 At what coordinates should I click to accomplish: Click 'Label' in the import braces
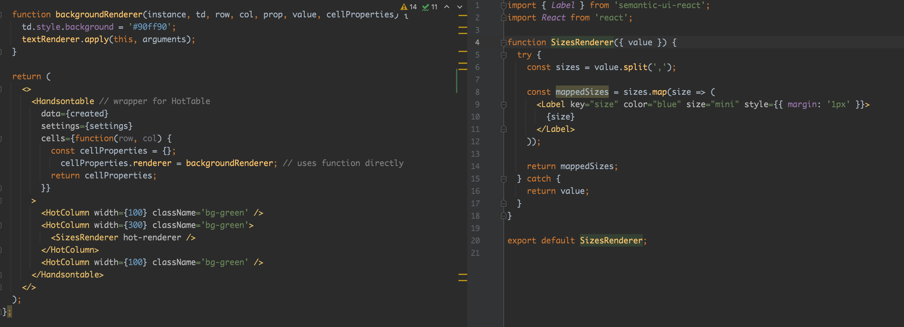point(563,5)
